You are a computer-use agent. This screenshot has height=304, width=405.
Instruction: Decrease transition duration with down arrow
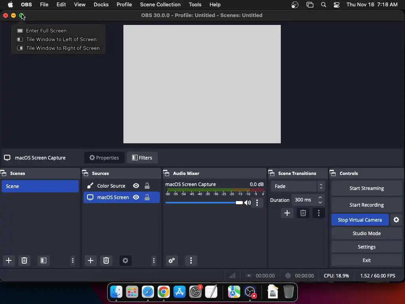(x=320, y=202)
